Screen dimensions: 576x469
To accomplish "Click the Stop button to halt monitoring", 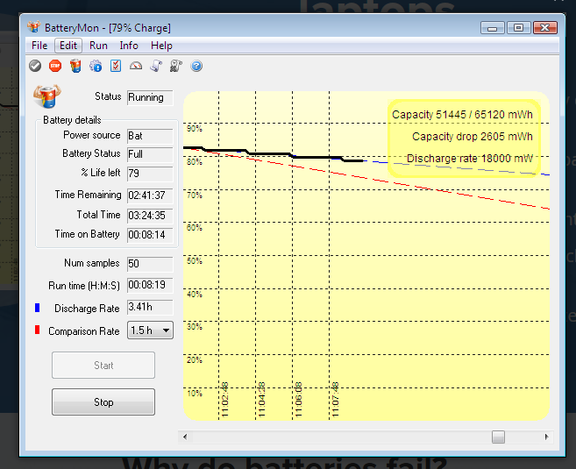I will (x=103, y=401).
